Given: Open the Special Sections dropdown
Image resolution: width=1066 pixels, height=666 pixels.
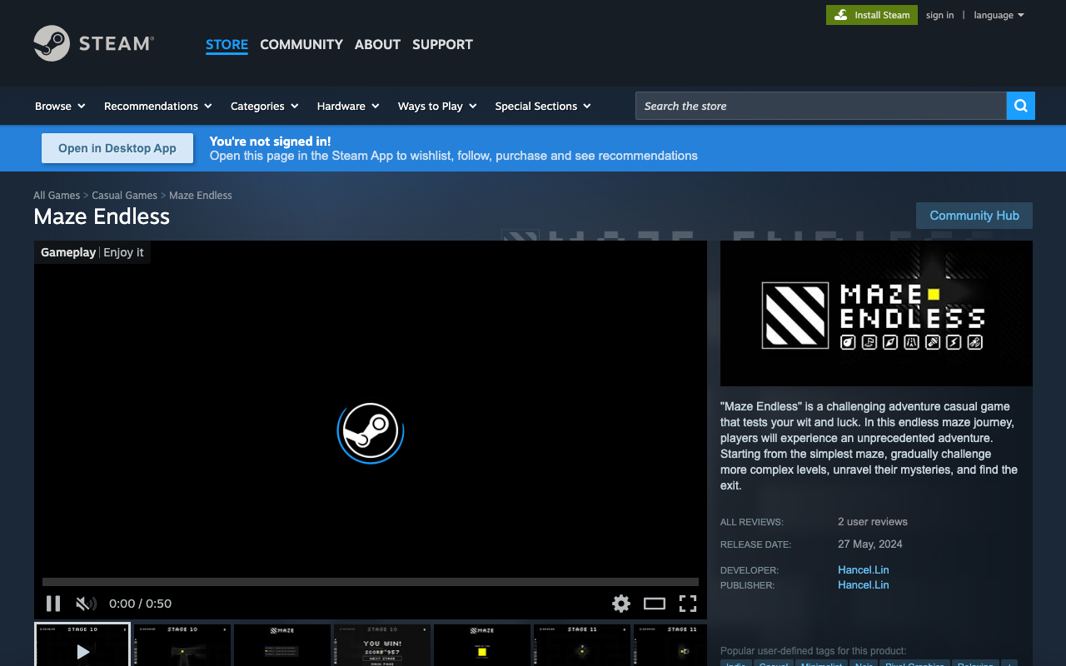Looking at the screenshot, I should pyautogui.click(x=543, y=106).
